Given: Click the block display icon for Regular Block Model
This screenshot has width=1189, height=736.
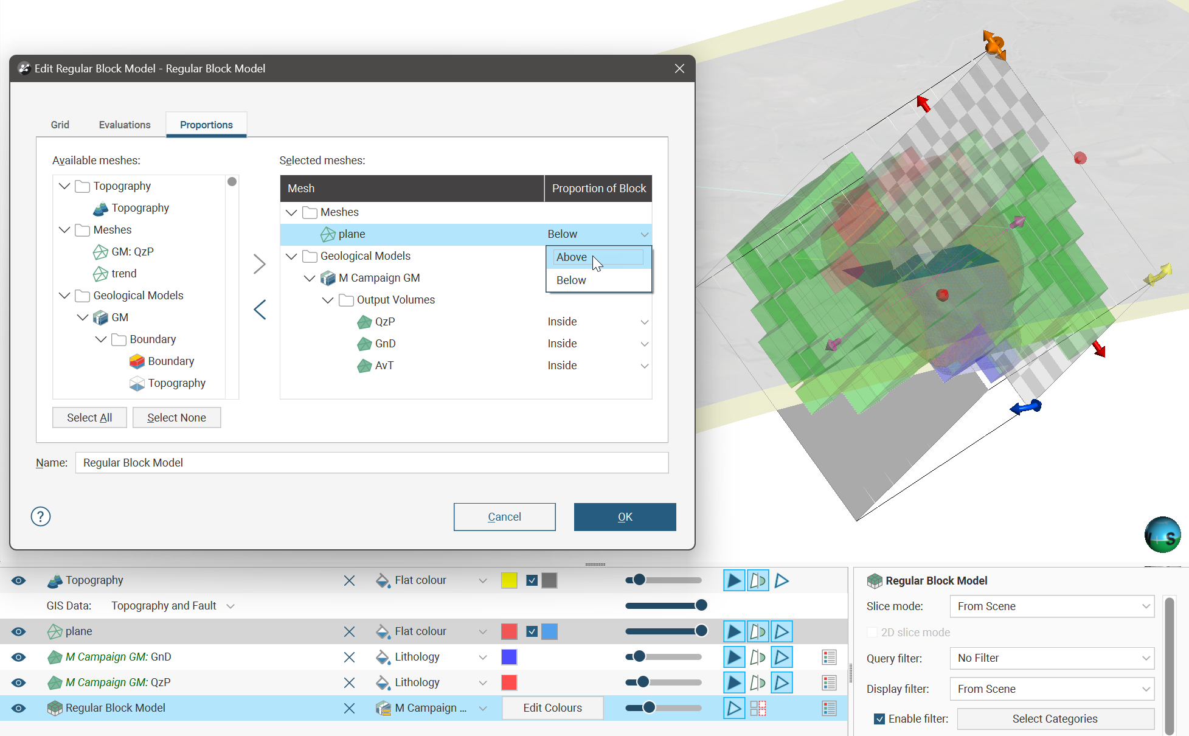Looking at the screenshot, I should click(x=758, y=708).
